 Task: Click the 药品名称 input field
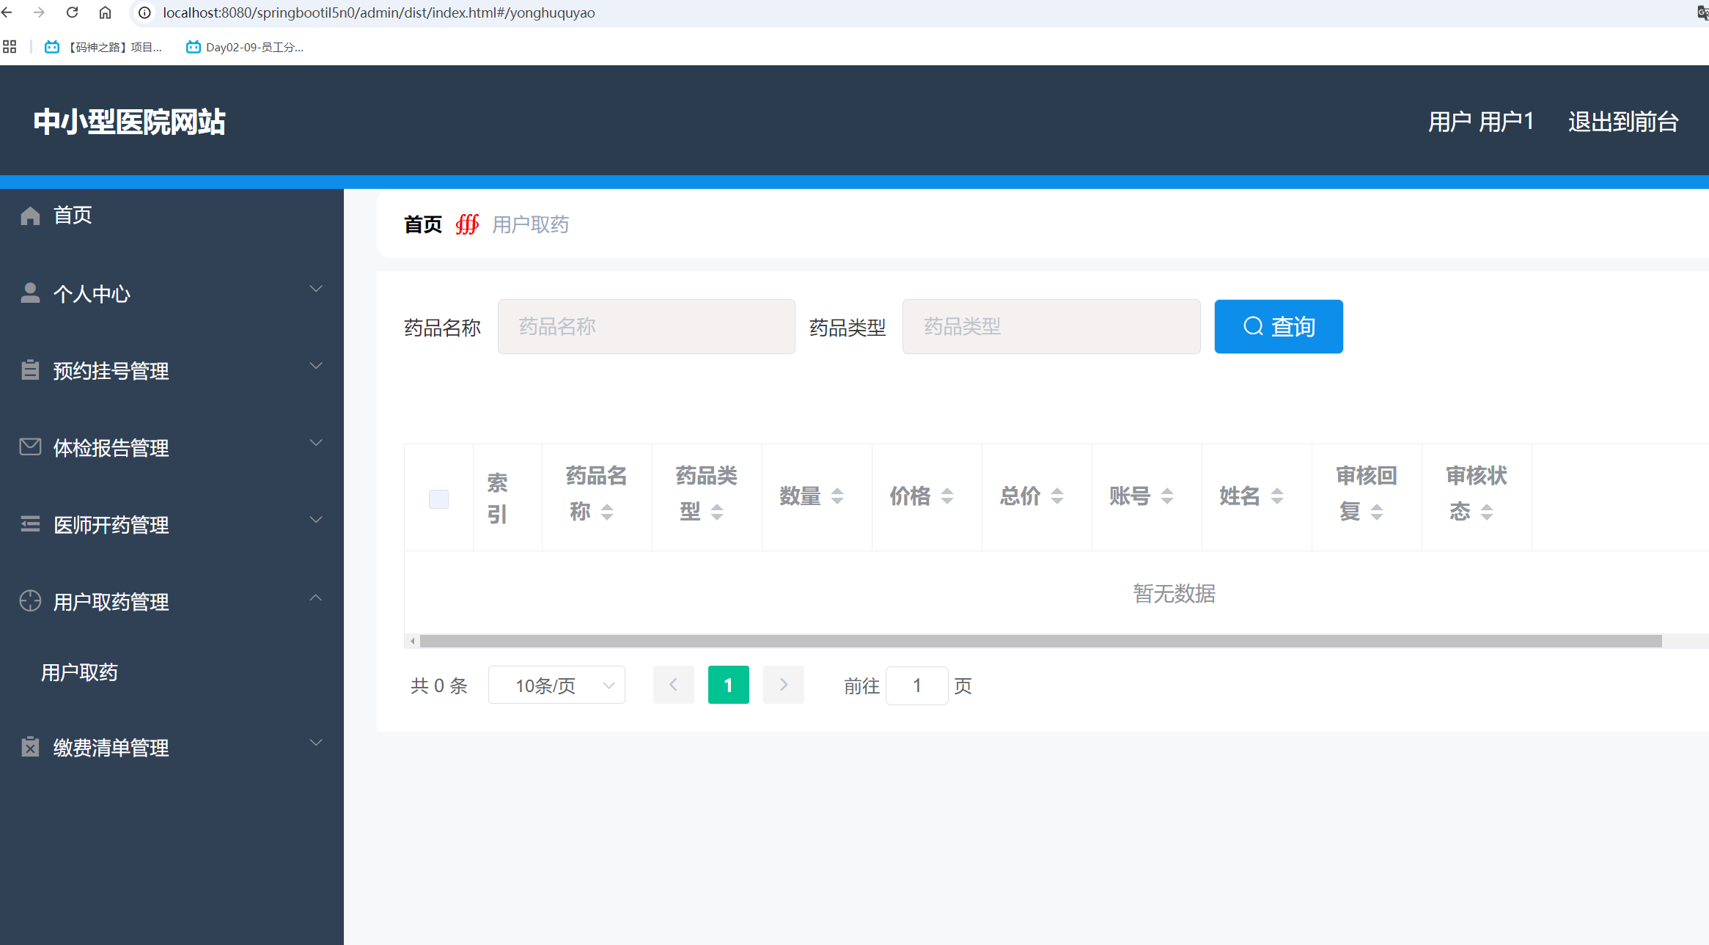[646, 326]
